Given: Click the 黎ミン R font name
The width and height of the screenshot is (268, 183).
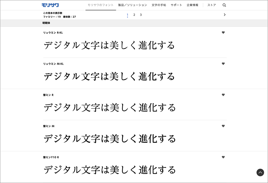Looking at the screenshot, I should [48, 95].
